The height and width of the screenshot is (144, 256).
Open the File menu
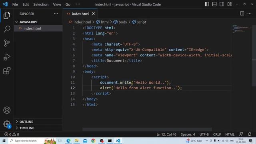click(x=15, y=4)
